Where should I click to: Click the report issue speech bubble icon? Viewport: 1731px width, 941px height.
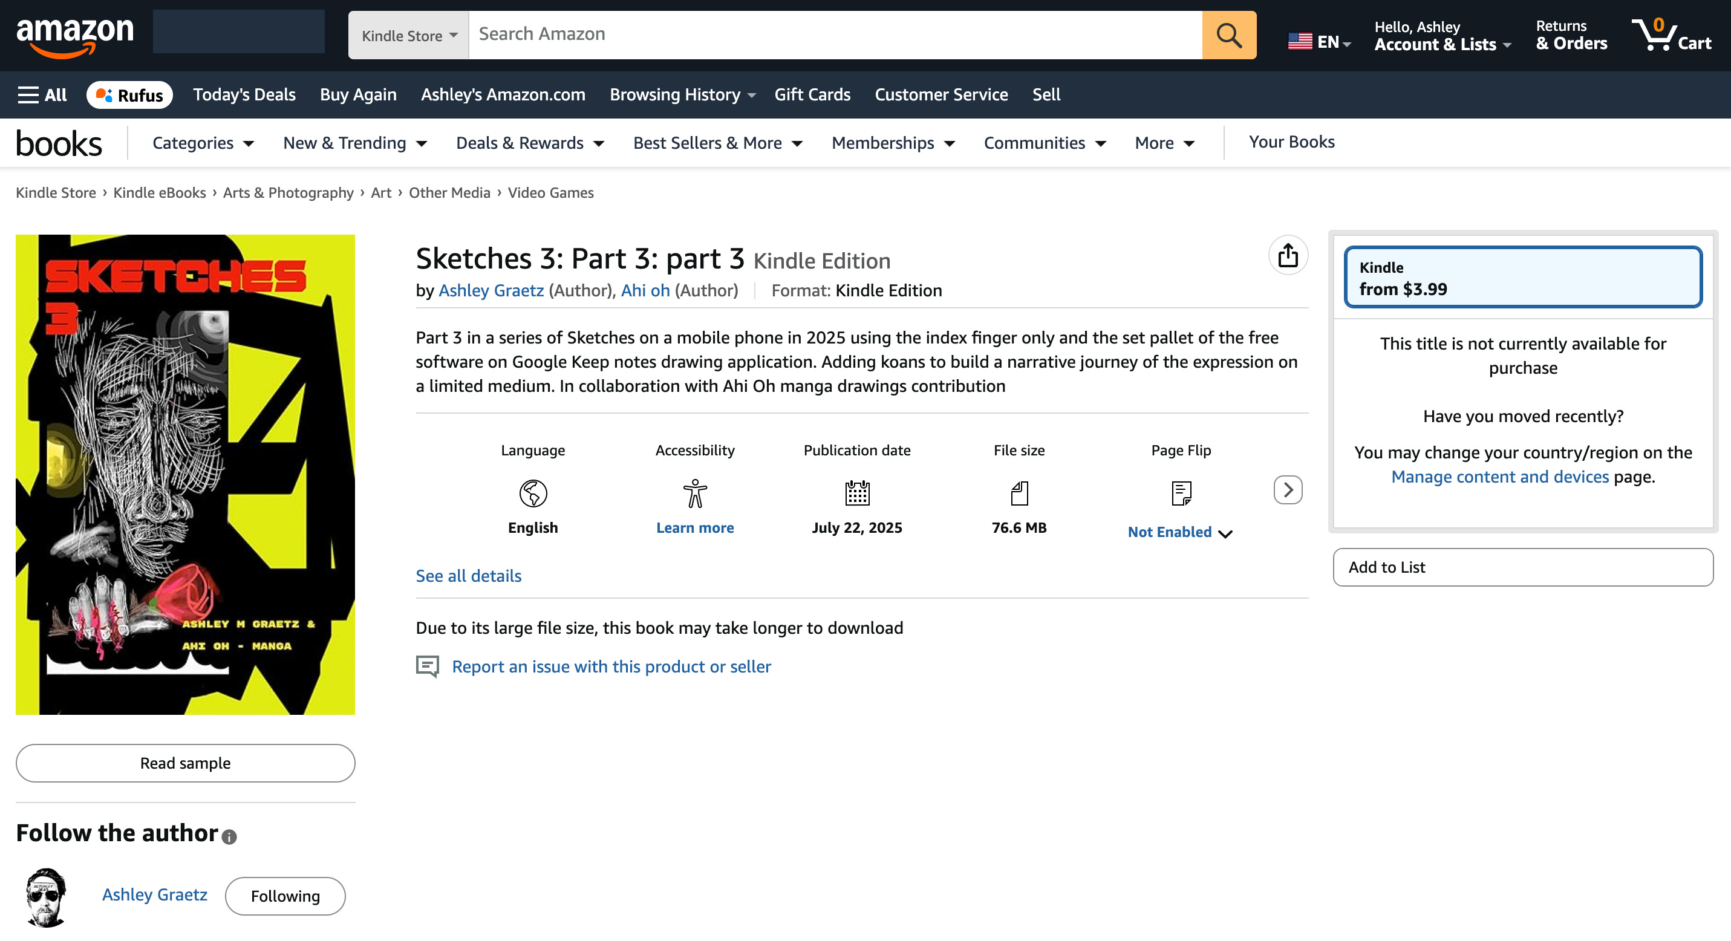point(428,666)
